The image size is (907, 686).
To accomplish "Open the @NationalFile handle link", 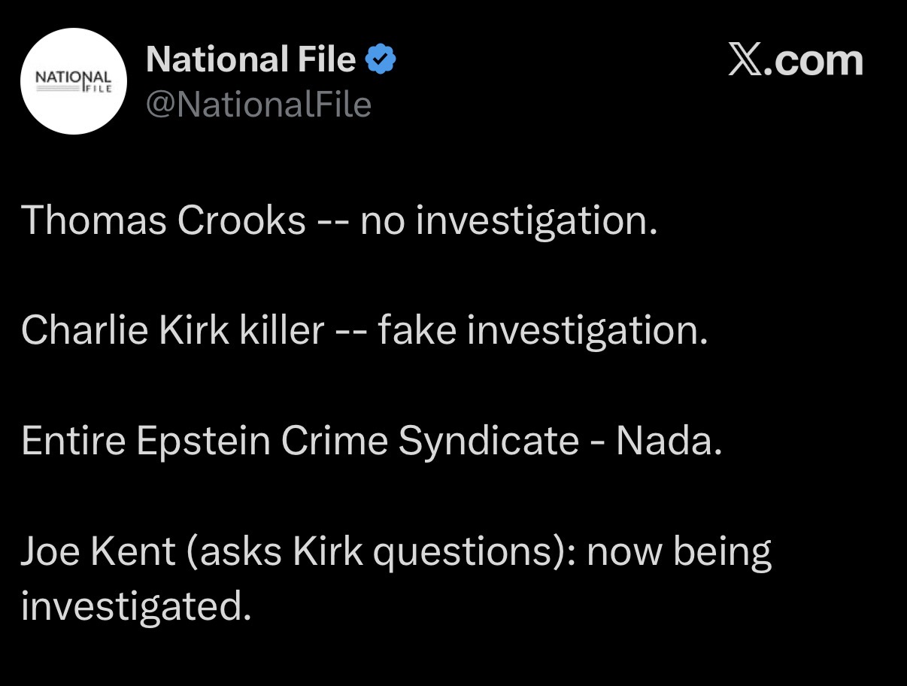I will point(259,105).
